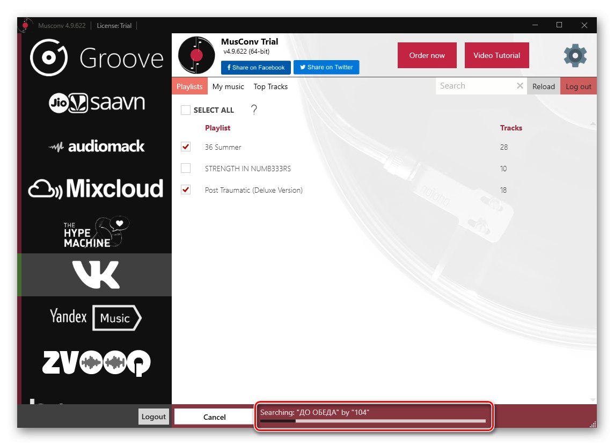Click MusConv title bar app icon
Viewport: 614px width, 445px height.
[x=25, y=25]
